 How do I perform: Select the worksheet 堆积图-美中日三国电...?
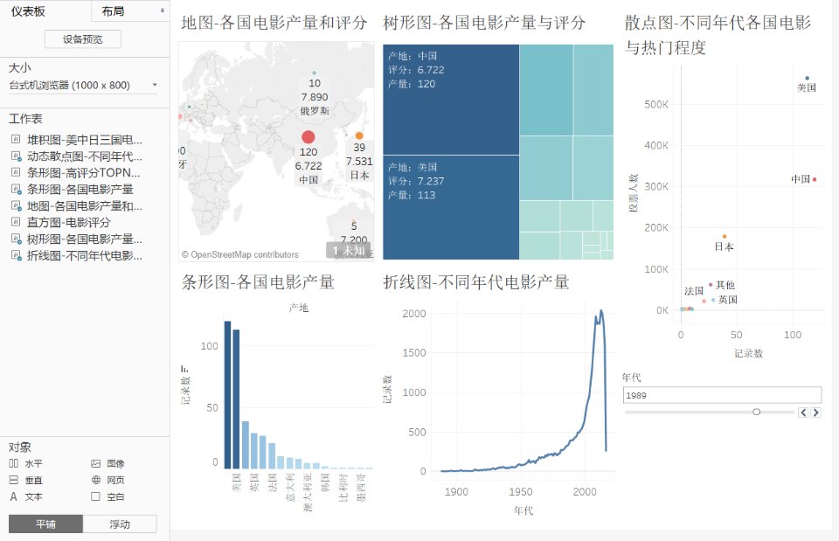[85, 140]
